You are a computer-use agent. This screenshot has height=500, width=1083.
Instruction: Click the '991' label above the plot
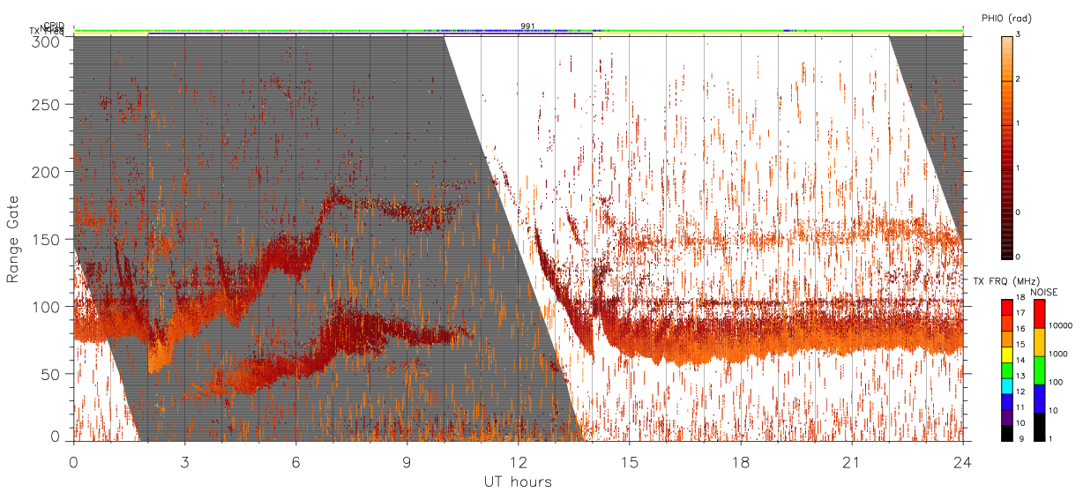tap(527, 26)
